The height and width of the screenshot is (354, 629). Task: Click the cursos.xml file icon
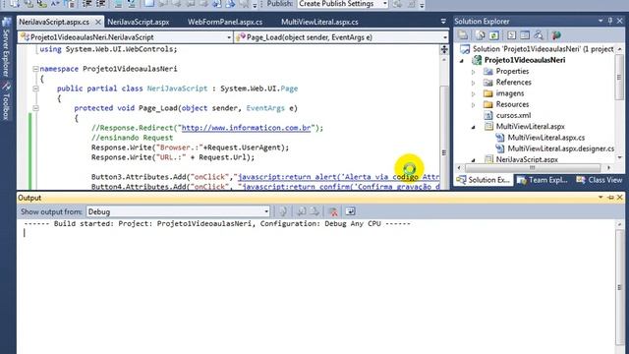tap(488, 115)
